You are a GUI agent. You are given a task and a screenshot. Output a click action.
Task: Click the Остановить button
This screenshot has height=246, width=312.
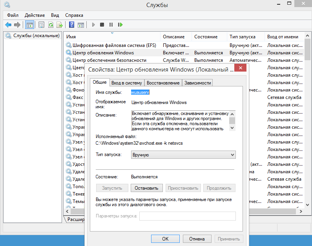pyautogui.click(x=147, y=188)
